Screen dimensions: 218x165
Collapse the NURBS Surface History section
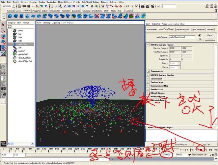(x=148, y=45)
